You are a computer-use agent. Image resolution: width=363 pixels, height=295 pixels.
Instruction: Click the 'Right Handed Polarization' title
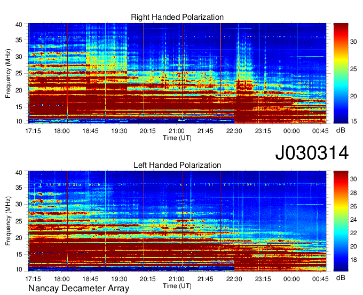(177, 17)
